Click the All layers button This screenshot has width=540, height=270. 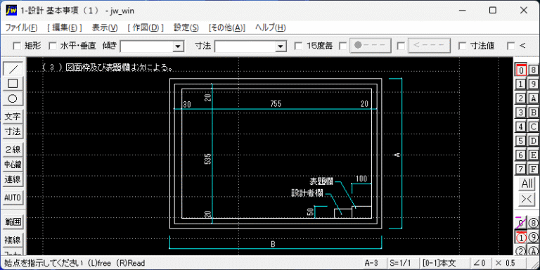(527, 184)
